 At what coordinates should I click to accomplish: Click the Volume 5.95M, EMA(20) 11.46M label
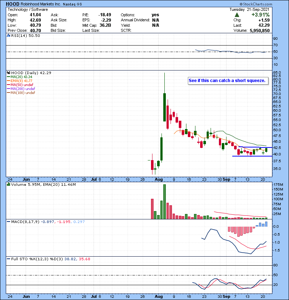(x=43, y=184)
